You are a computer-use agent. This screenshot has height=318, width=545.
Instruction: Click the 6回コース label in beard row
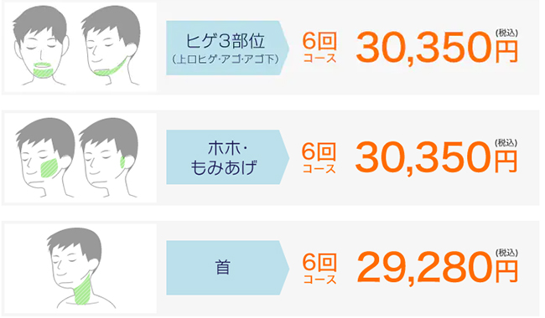click(x=319, y=48)
